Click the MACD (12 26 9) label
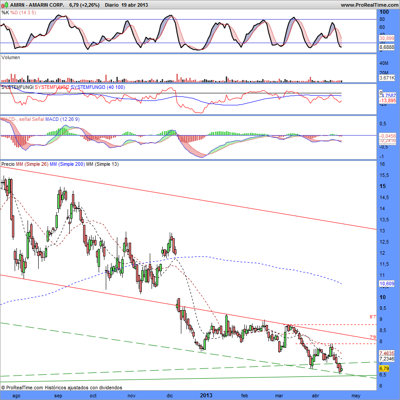Screen dimensions: 400x400 [63, 119]
